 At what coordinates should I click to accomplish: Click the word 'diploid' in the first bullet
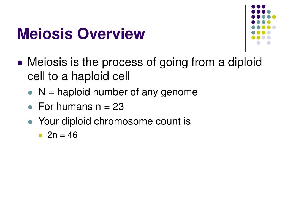245,62
